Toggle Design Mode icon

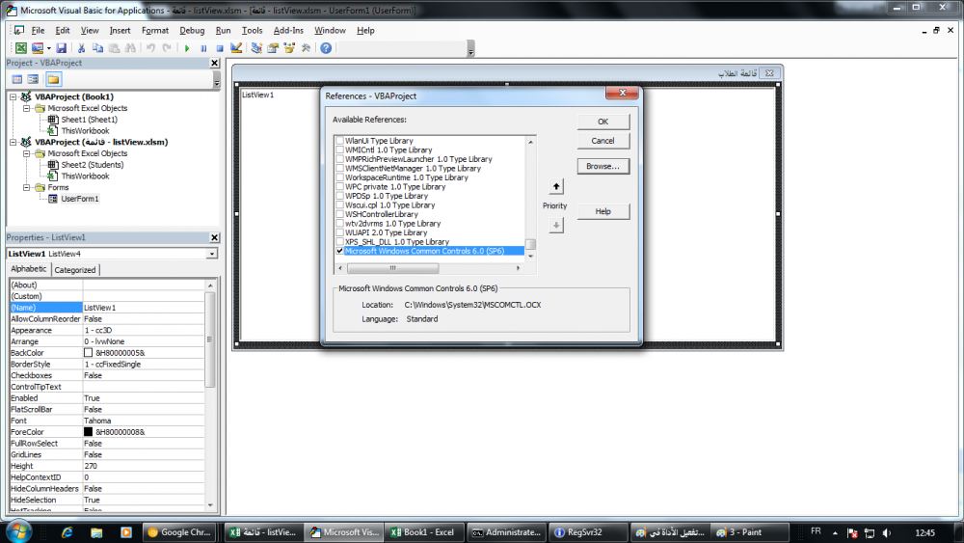click(236, 48)
